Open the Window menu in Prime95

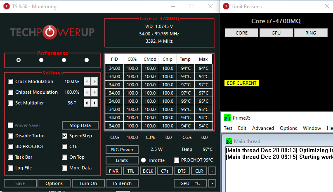pyautogui.click(x=312, y=128)
